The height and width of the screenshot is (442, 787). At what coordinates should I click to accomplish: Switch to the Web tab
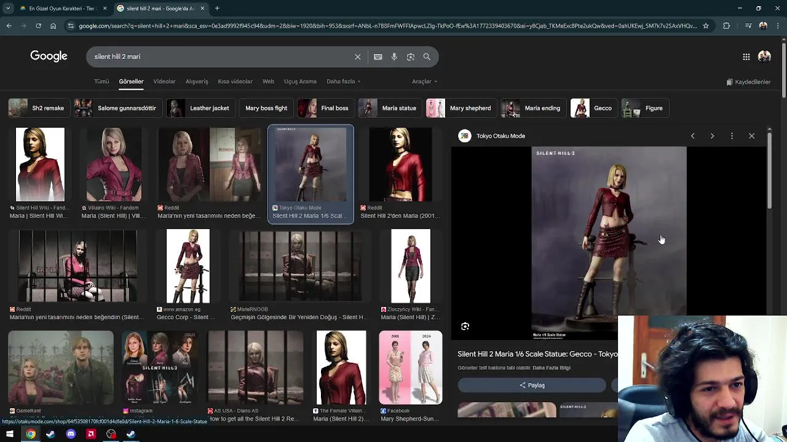268,82
